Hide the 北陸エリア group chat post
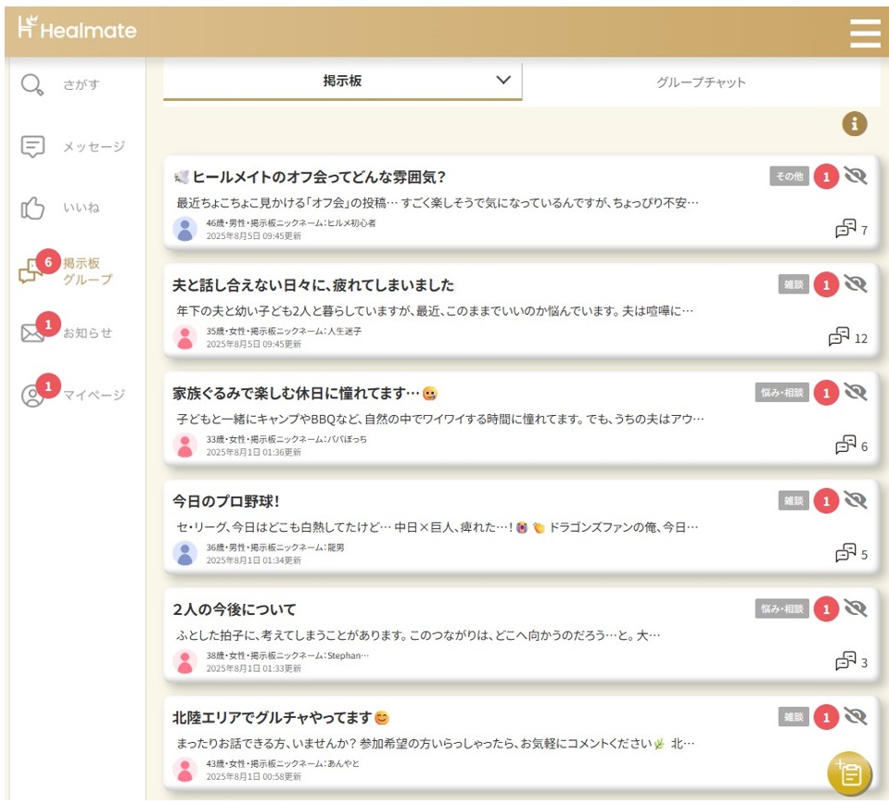Image resolution: width=889 pixels, height=804 pixels. tap(857, 718)
